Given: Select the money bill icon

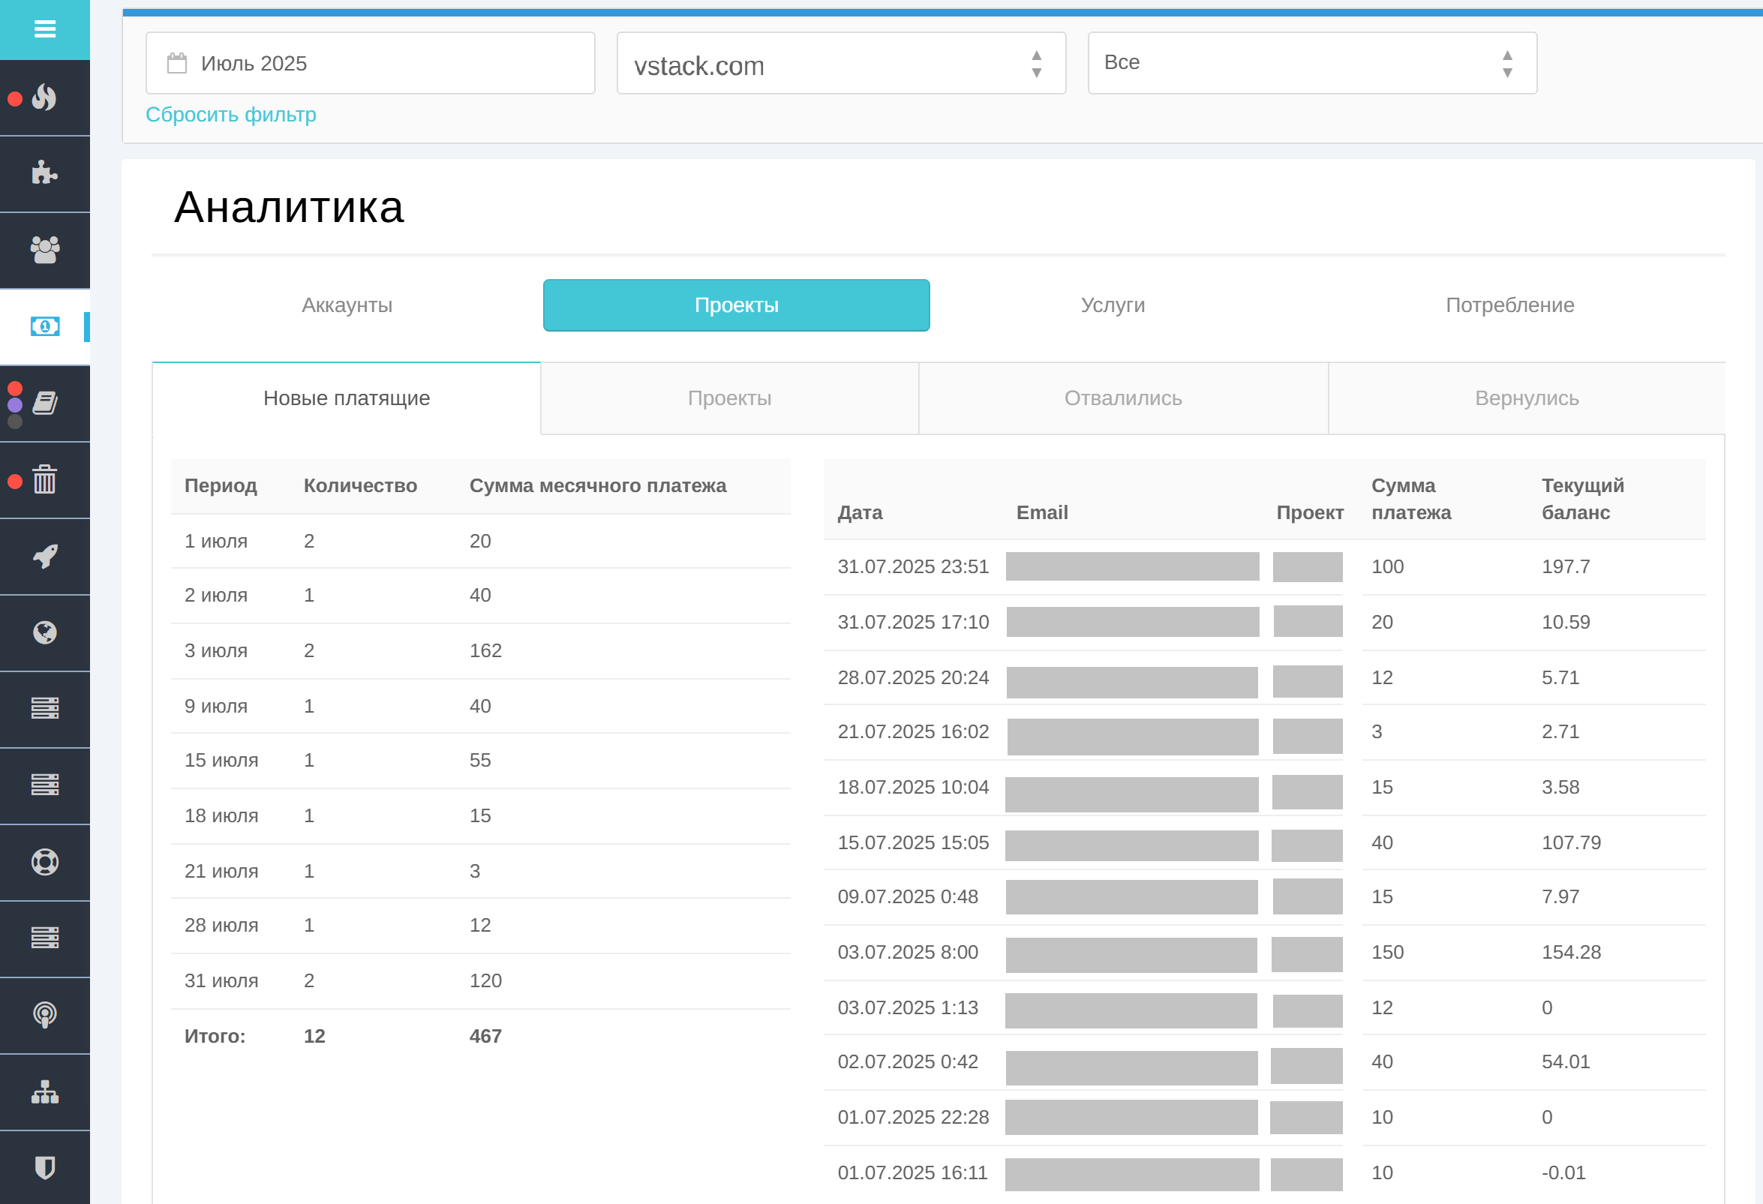Looking at the screenshot, I should (x=45, y=326).
